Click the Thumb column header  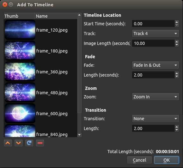pyautogui.click(x=19, y=16)
